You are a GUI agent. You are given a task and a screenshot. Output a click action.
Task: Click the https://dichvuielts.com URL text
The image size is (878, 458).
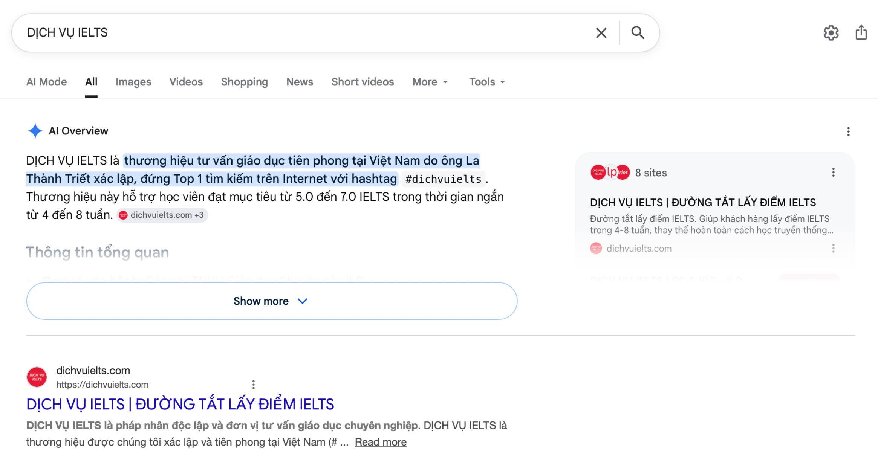[x=102, y=385]
